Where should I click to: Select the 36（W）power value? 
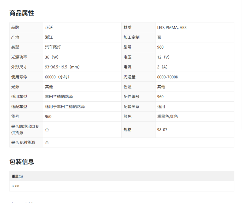52,57
